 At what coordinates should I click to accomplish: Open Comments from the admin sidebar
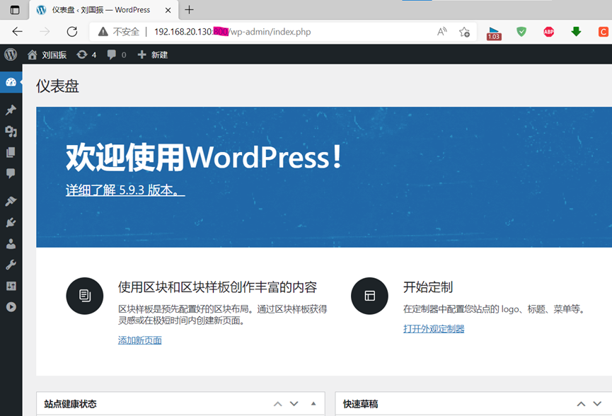point(11,173)
